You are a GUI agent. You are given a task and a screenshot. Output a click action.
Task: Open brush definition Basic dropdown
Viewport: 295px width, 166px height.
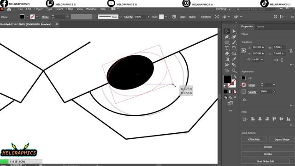[x=120, y=17]
